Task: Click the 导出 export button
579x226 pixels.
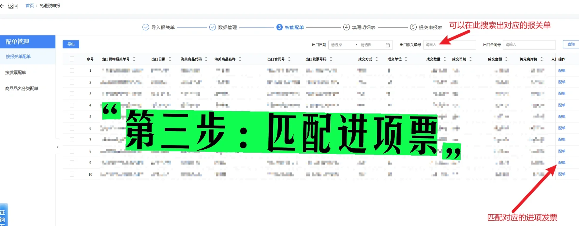Action: 71,44
